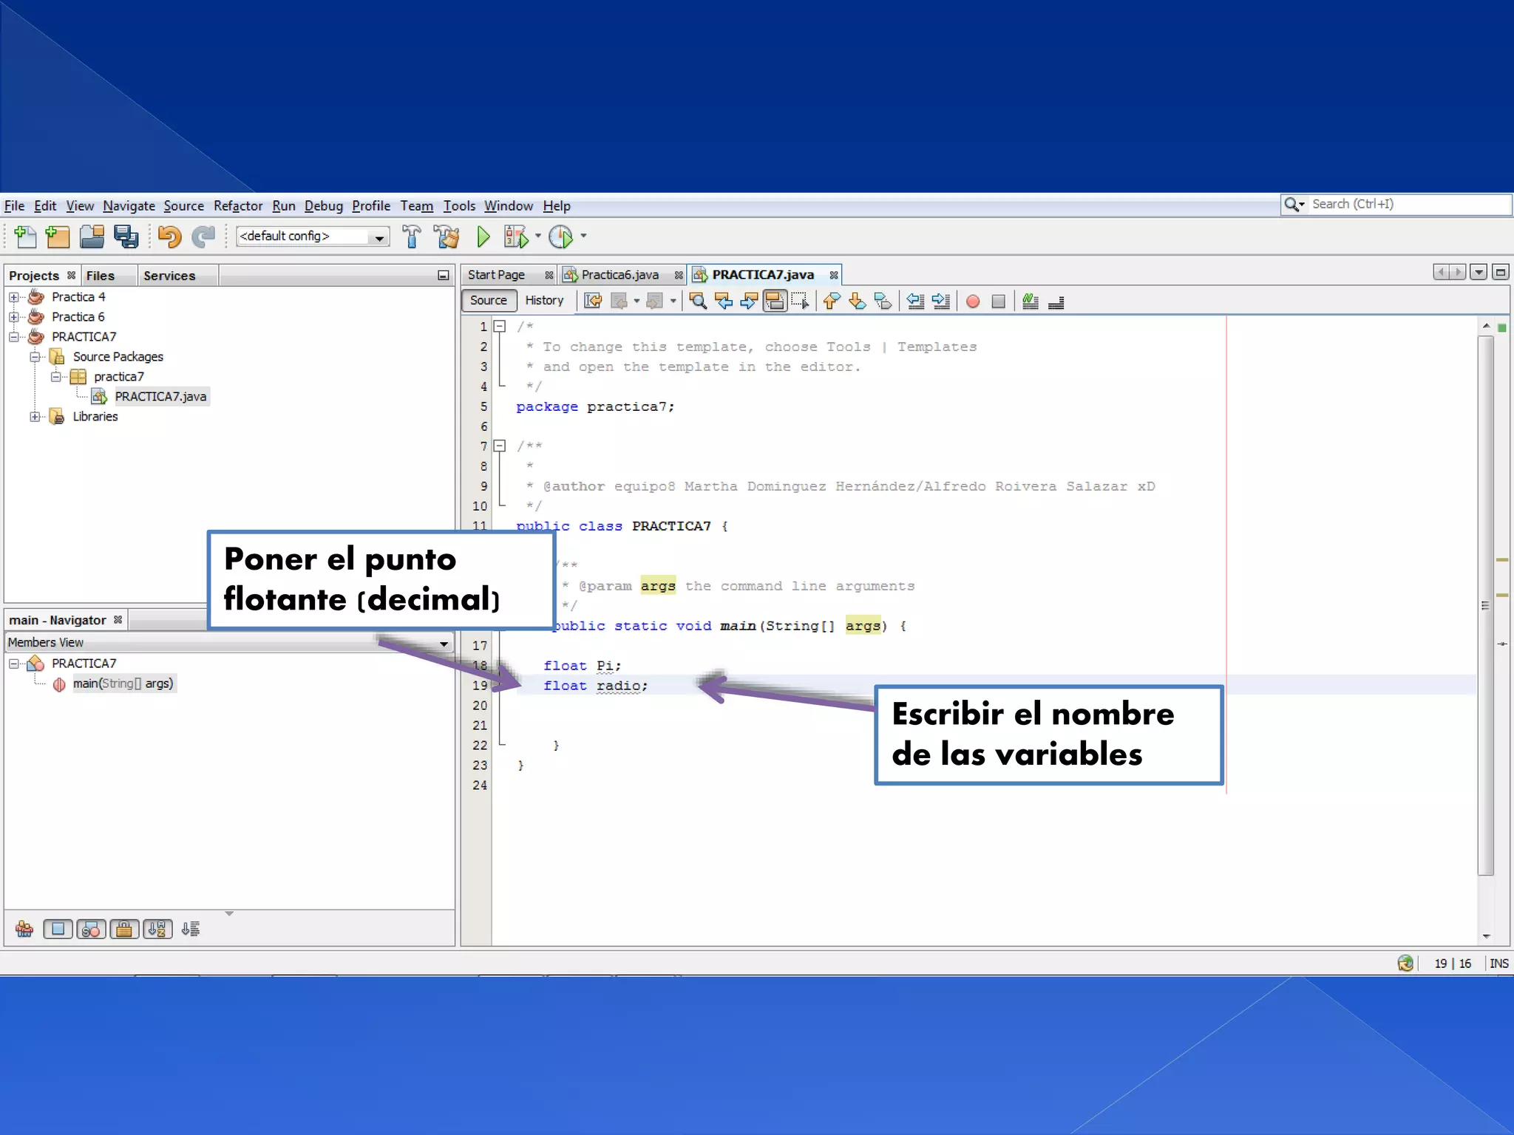Click Find Selection magnifier in editor toolbar
Viewport: 1514px width, 1135px height.
point(697,301)
